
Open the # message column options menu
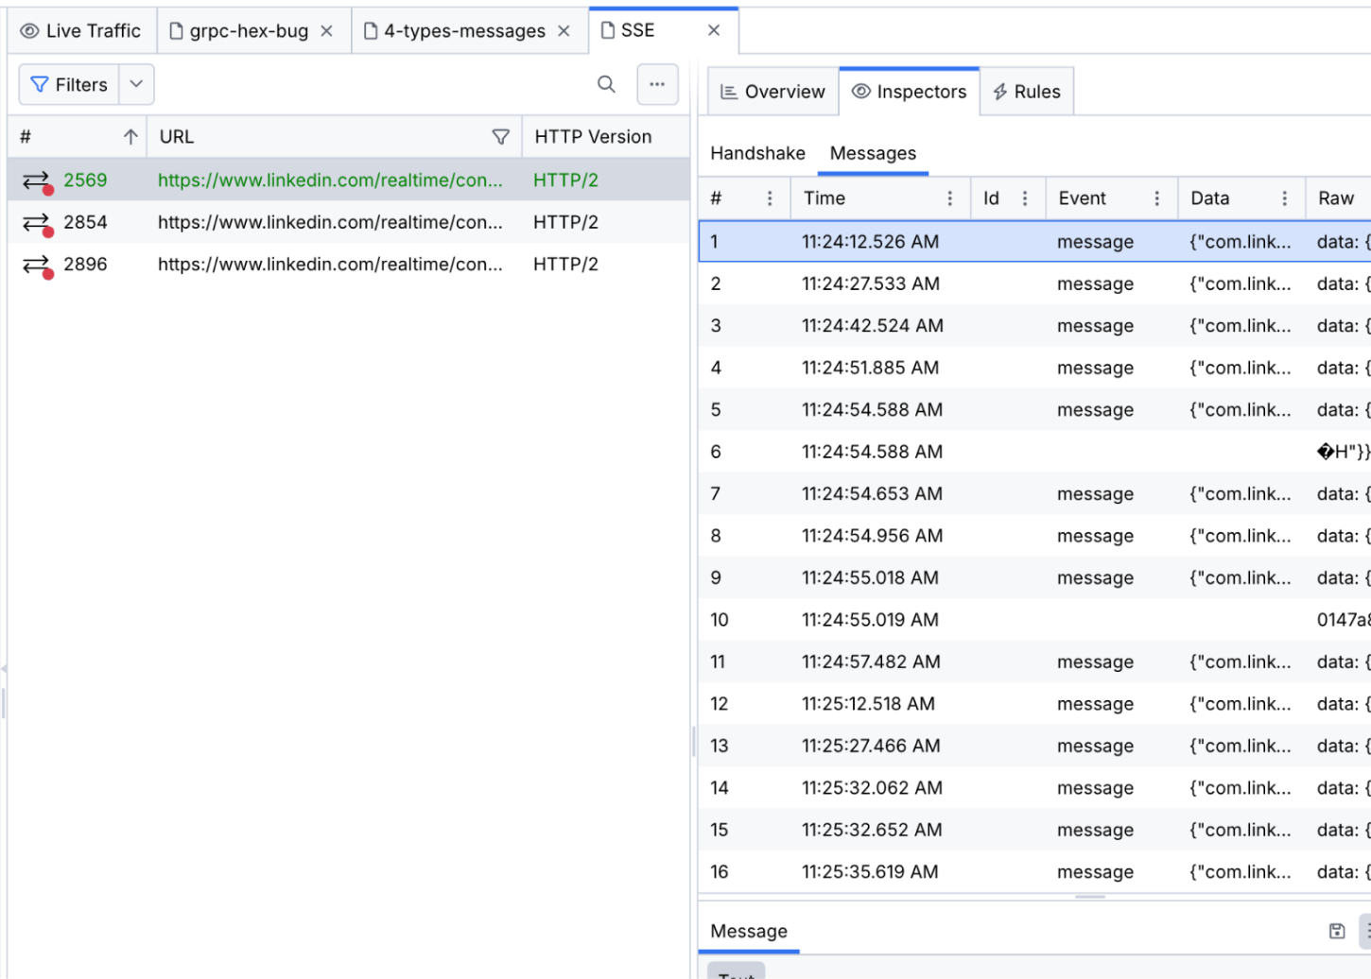click(x=770, y=198)
